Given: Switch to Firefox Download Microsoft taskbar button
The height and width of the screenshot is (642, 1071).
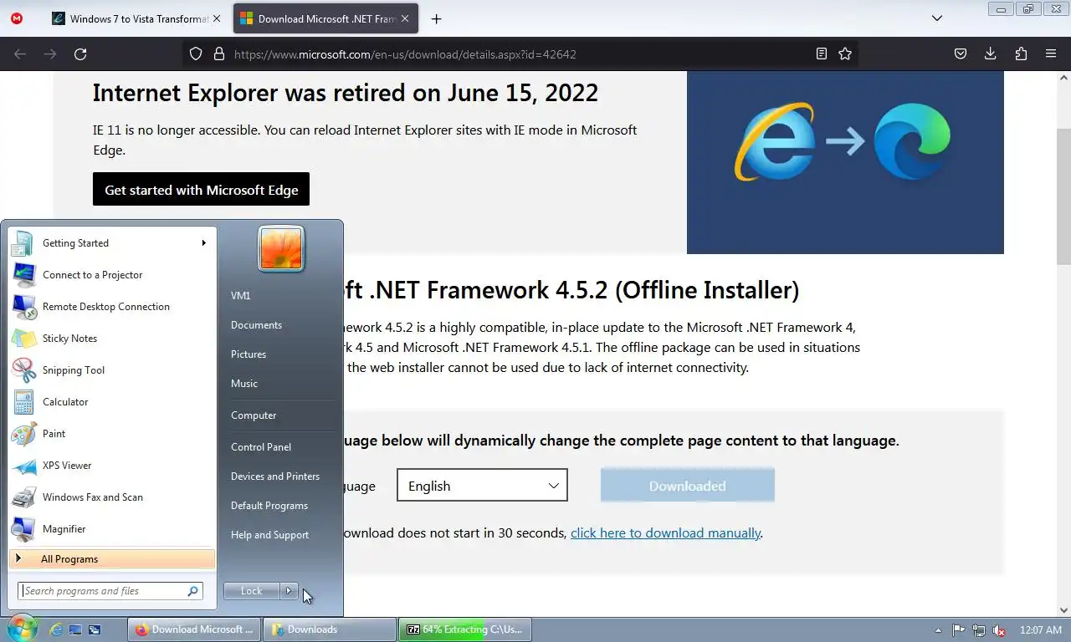Looking at the screenshot, I should pos(194,629).
